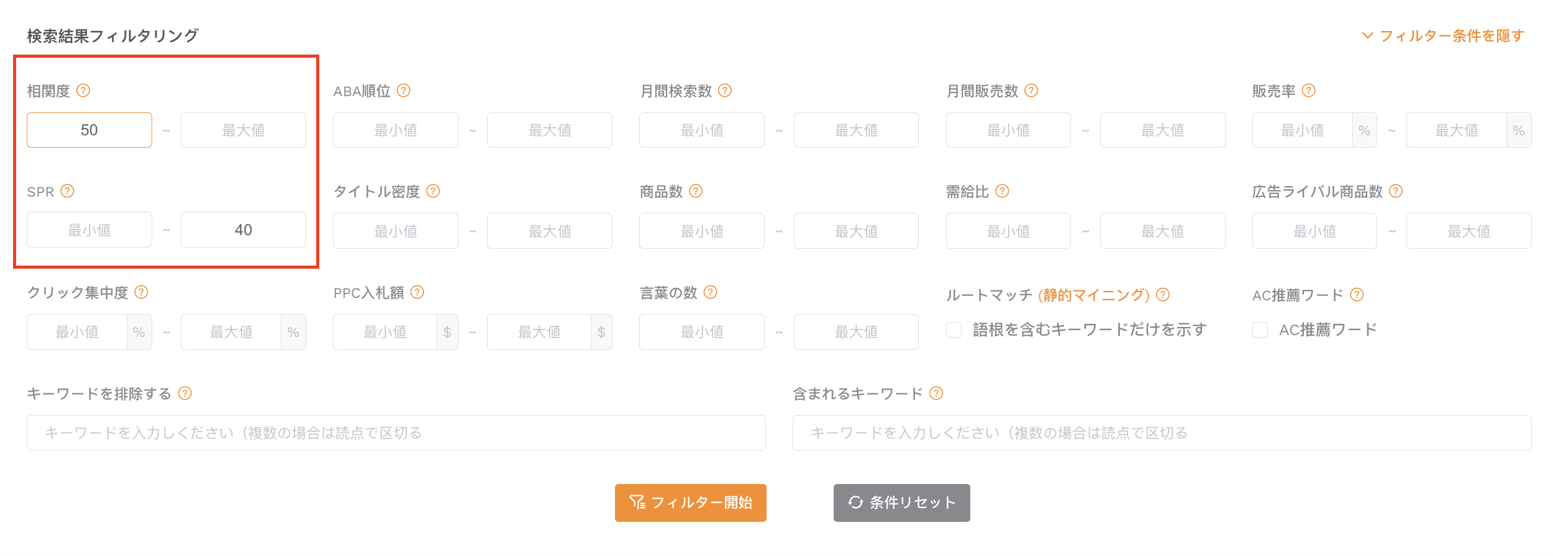The image size is (1553, 556).
Task: Click help icon beside ABA順位 label
Action: (404, 91)
